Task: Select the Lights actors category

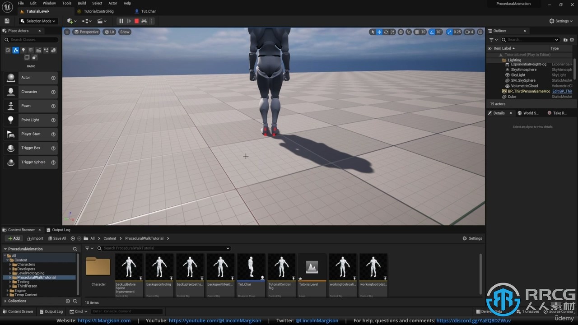Action: pos(23,50)
